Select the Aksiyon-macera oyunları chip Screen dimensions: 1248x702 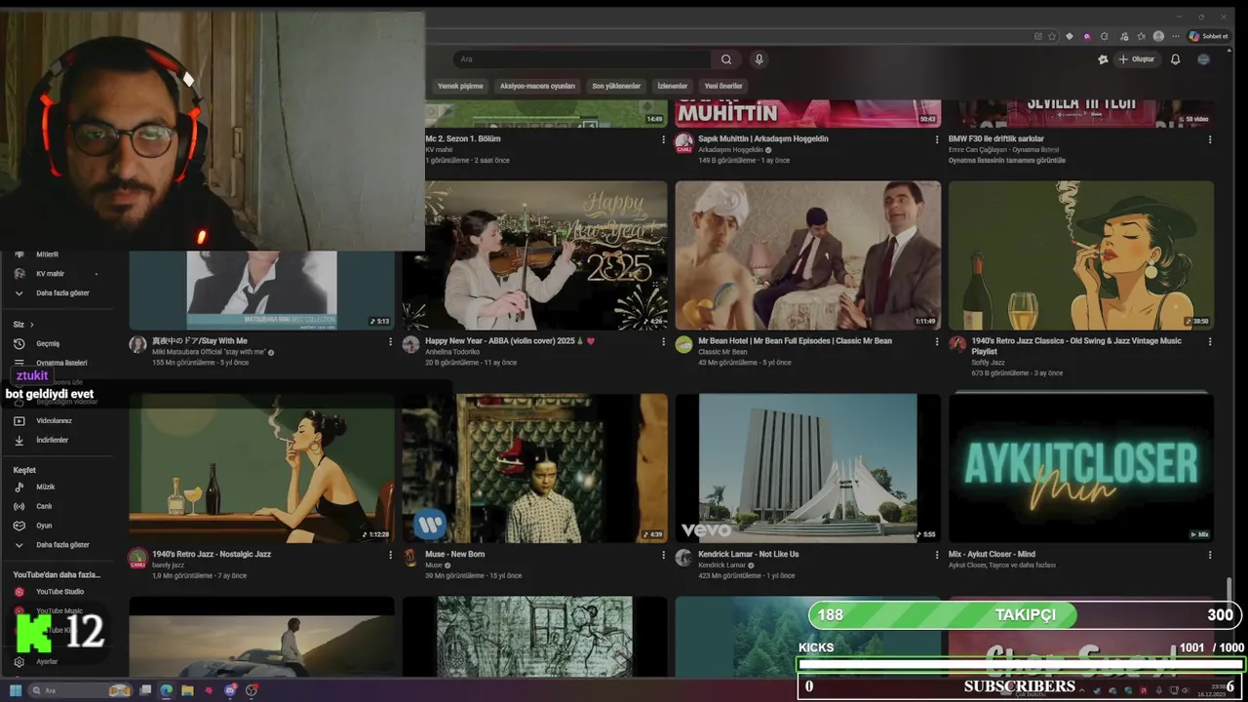pos(537,86)
